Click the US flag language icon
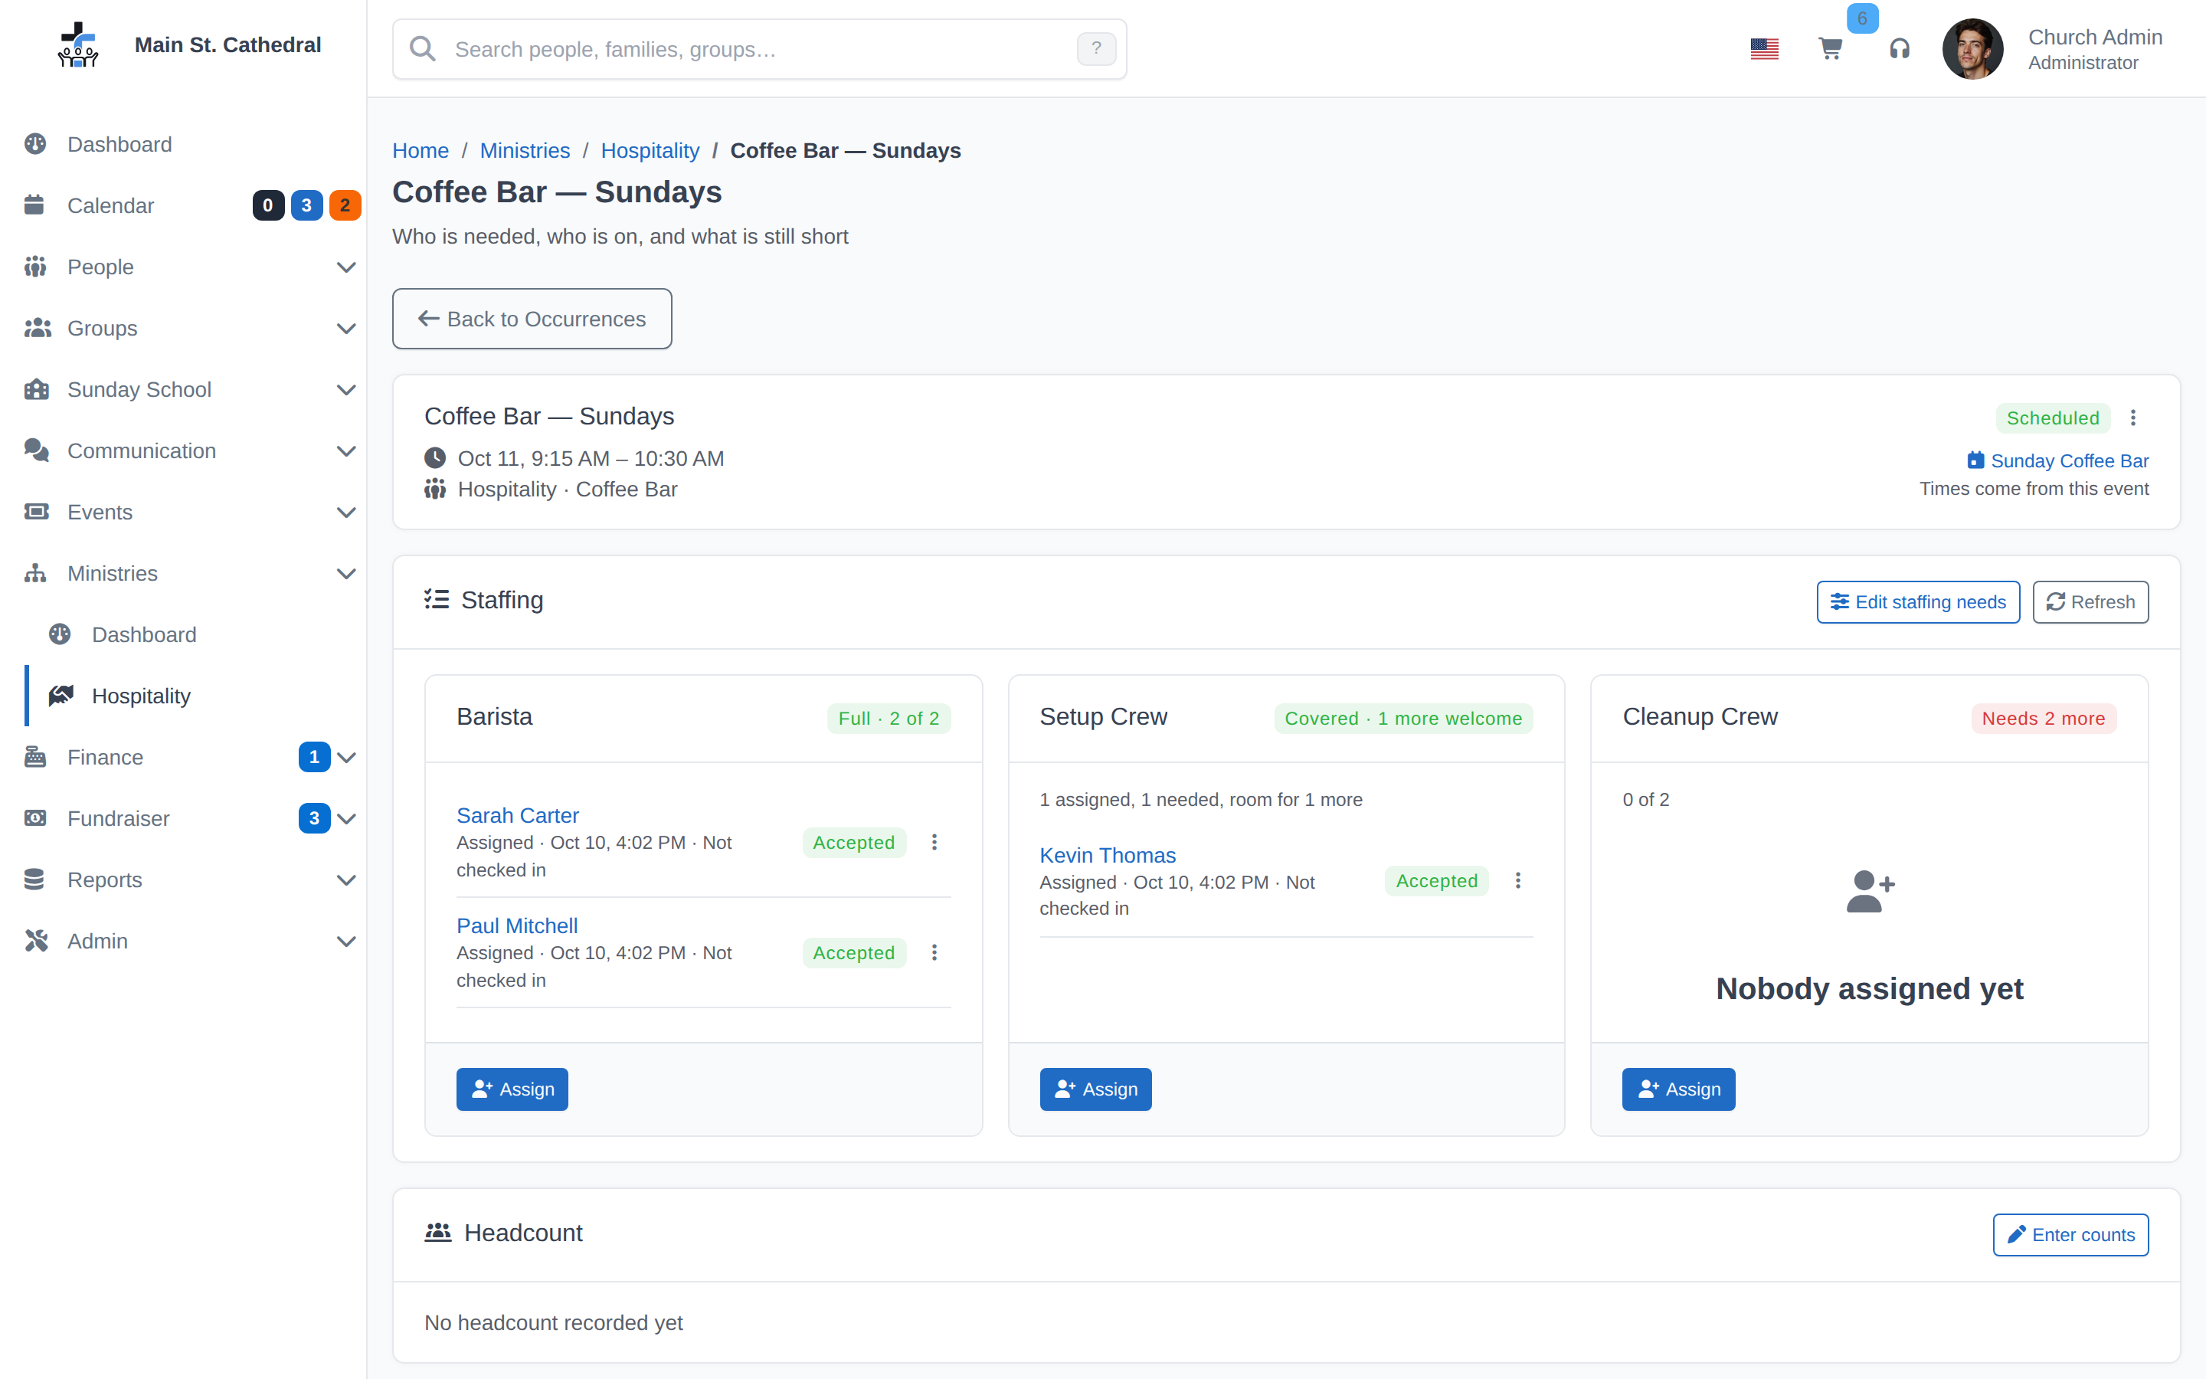This screenshot has height=1379, width=2206. pos(1764,48)
